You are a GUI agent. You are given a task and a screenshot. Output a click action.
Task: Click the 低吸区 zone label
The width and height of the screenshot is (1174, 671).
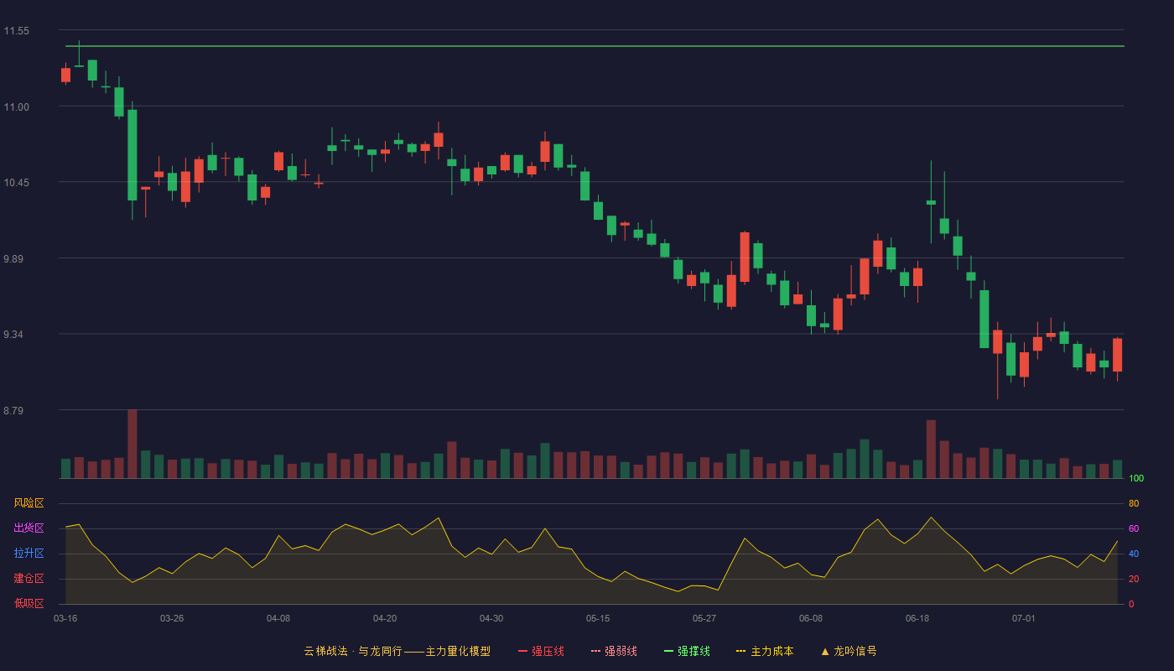point(29,603)
